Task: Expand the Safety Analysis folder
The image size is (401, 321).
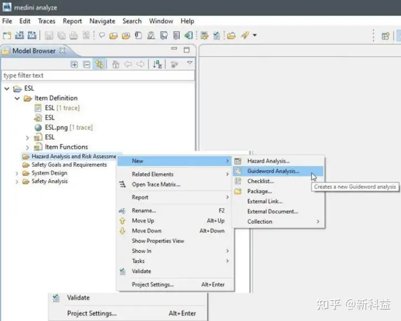Action: click(x=17, y=182)
